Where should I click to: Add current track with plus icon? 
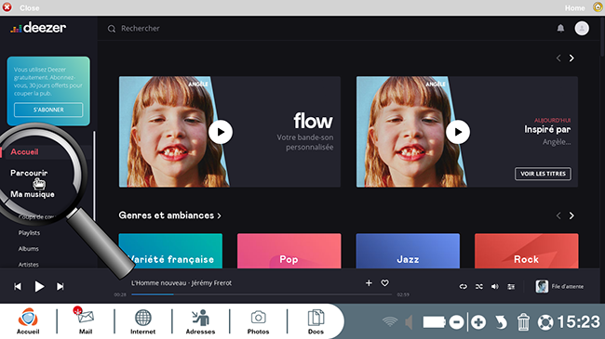(x=369, y=283)
